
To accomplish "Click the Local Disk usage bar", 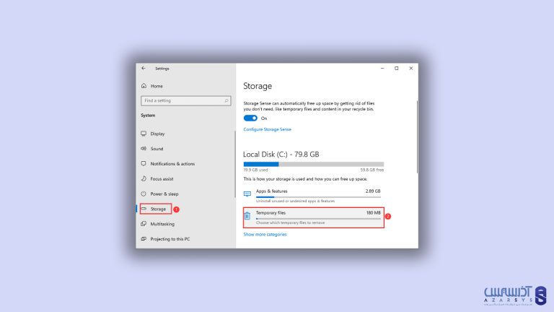I will point(313,164).
